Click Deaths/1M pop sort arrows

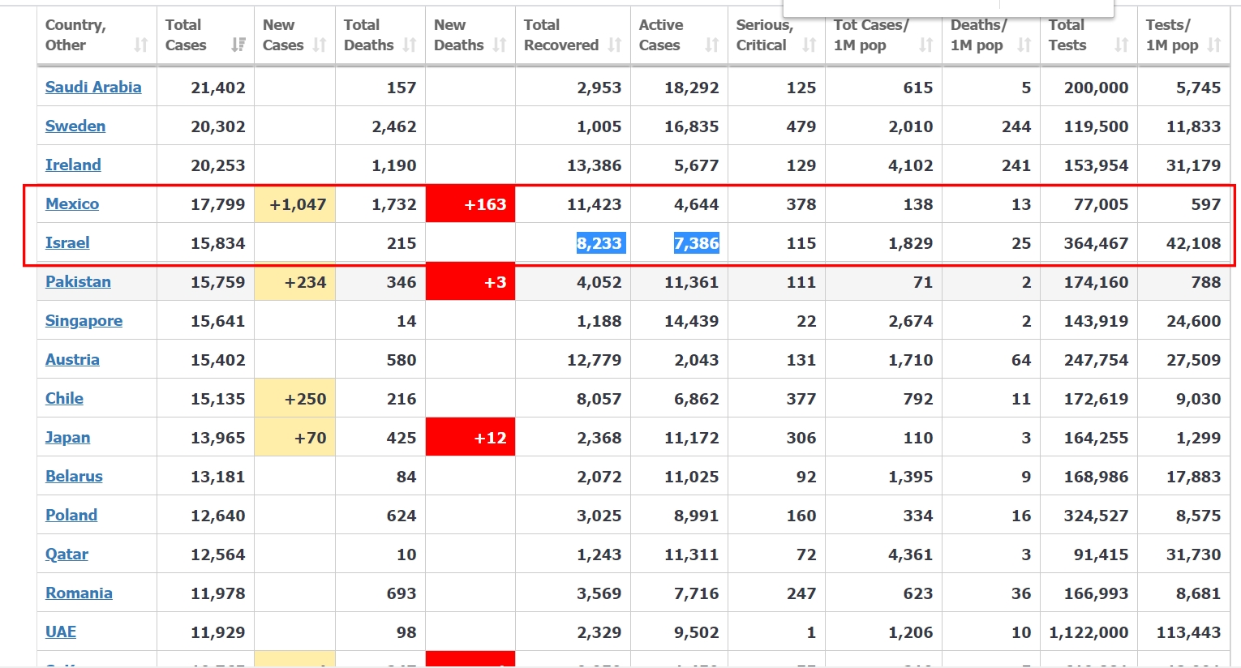click(1024, 45)
